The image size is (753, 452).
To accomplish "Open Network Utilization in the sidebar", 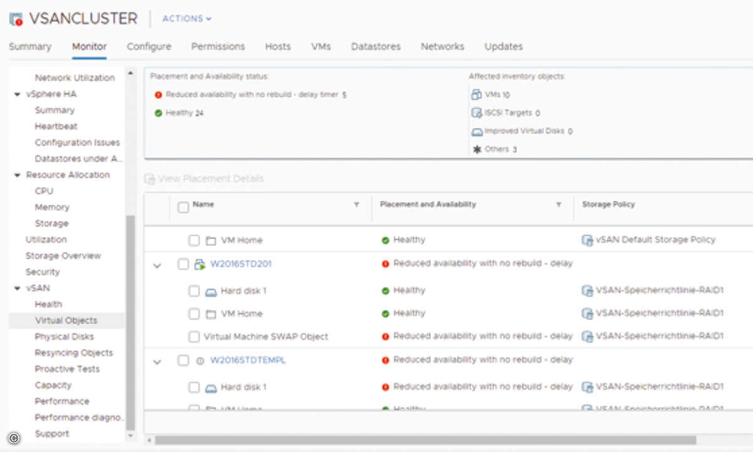I will coord(75,78).
